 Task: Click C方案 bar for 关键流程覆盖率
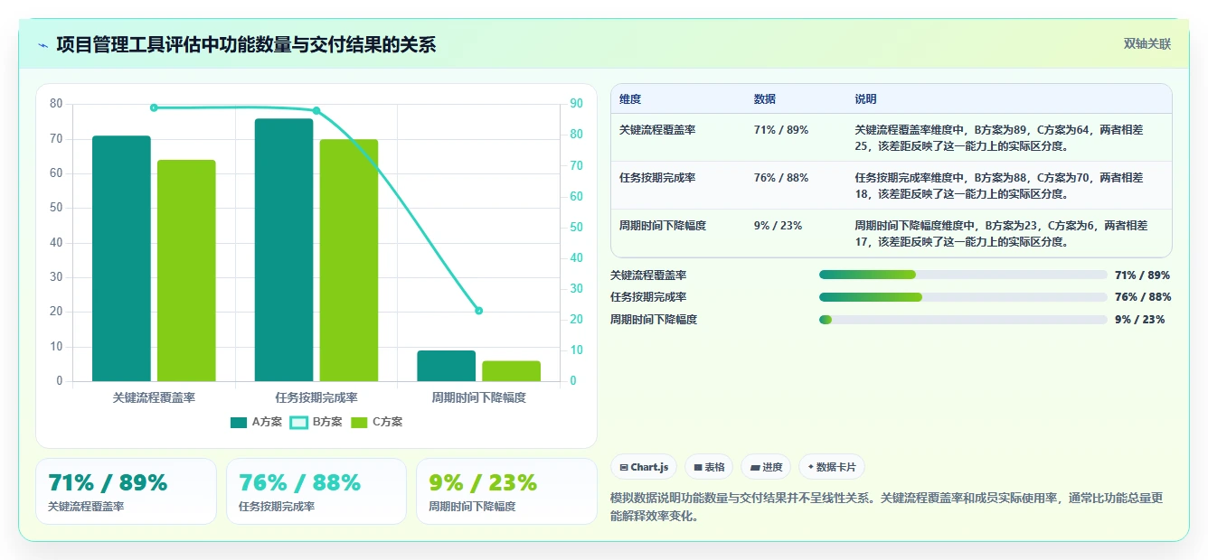pos(186,271)
